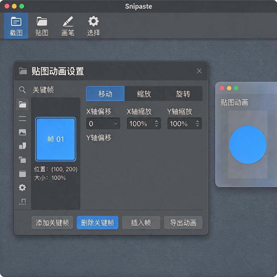
Task: Click the stacked shapes icon in the sidebar
Action: 22,146
